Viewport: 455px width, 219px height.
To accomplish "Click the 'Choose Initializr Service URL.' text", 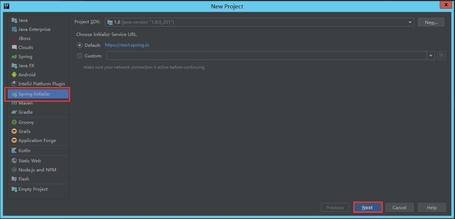I will tap(107, 35).
